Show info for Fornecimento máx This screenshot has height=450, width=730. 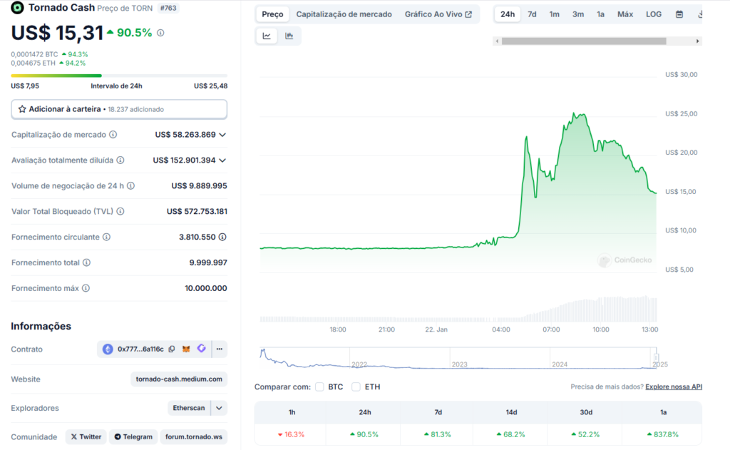coord(86,288)
